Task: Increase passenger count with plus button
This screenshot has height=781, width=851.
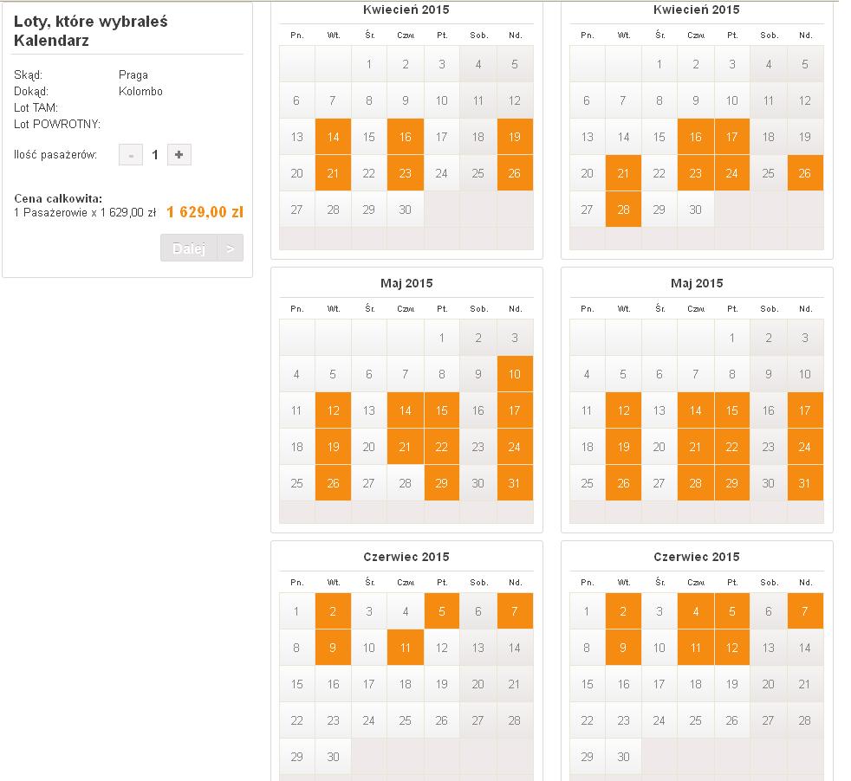Action: 179,155
